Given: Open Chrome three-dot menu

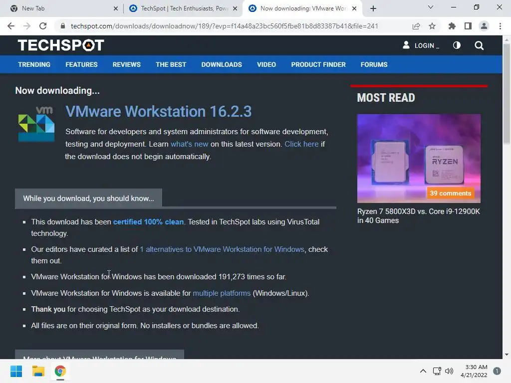Looking at the screenshot, I should (x=500, y=26).
